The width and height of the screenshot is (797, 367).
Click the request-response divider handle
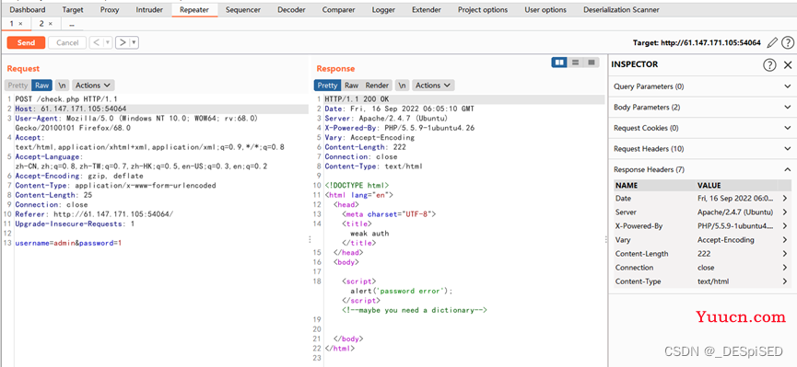point(310,239)
